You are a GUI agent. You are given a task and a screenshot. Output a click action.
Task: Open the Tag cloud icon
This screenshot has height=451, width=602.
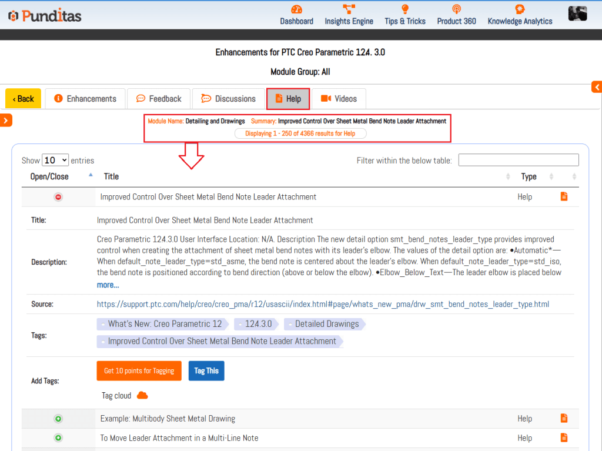(x=142, y=395)
